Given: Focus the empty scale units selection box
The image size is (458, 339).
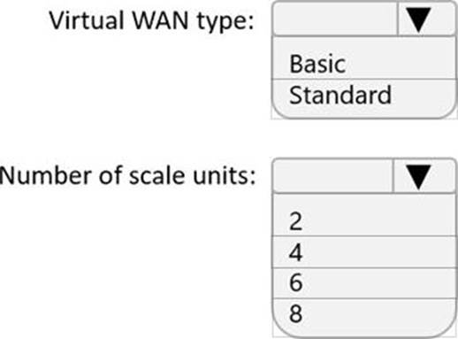Looking at the screenshot, I should 333,176.
